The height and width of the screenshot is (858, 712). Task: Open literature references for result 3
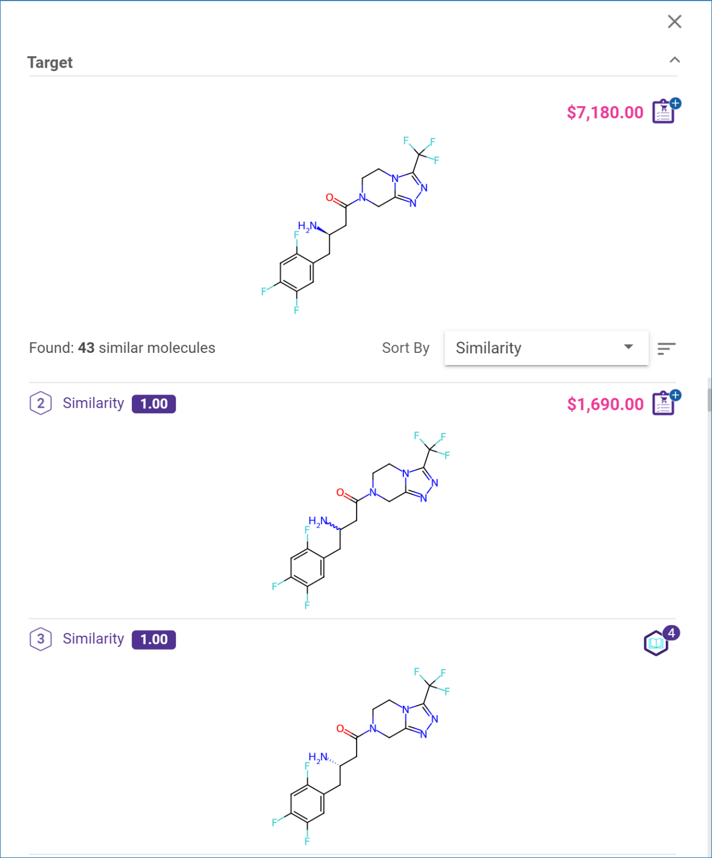(x=655, y=643)
